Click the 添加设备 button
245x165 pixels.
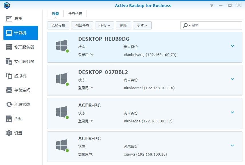pos(58,25)
